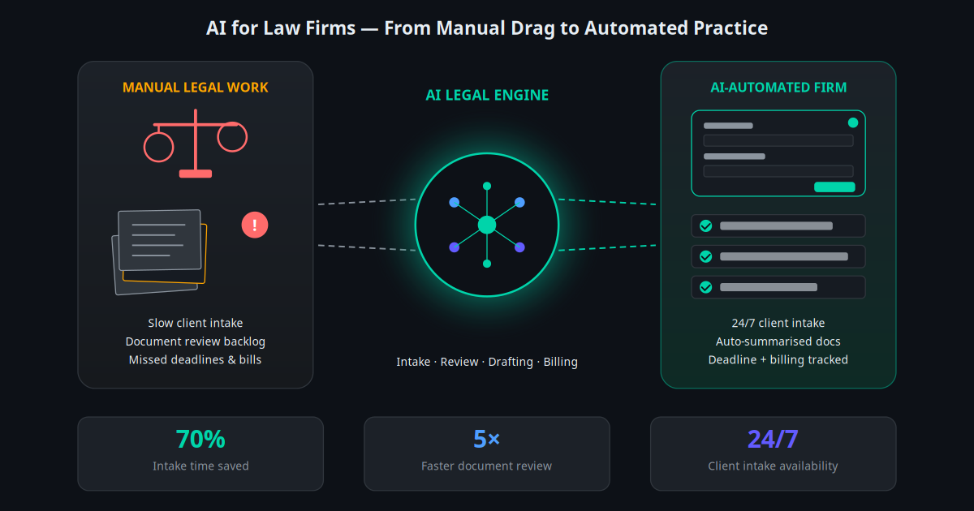This screenshot has width=974, height=511.
Task: Click the "Document review backlog" text
Action: click(196, 341)
